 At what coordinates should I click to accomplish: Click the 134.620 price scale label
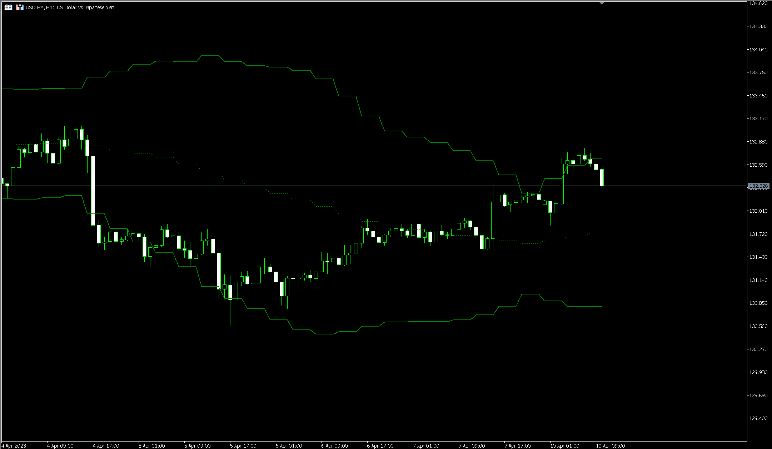click(x=758, y=3)
